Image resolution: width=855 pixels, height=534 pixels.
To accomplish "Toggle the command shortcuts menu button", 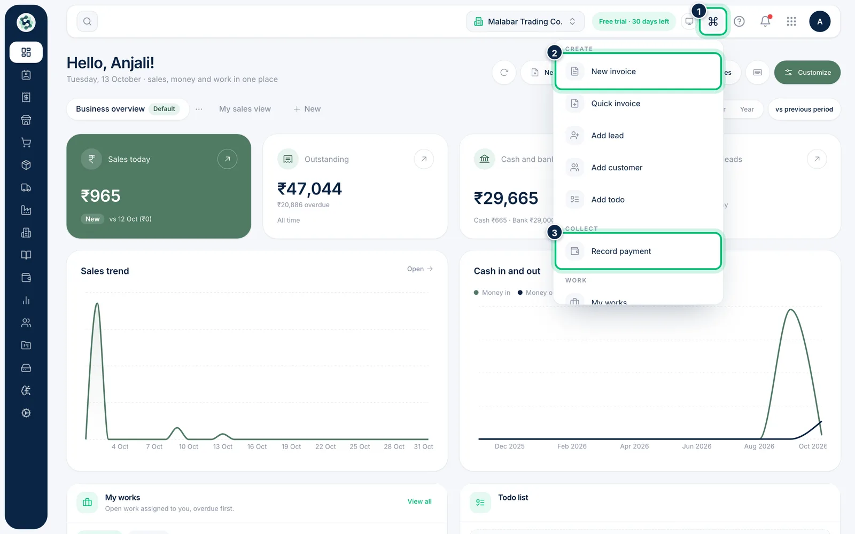I will click(x=713, y=21).
